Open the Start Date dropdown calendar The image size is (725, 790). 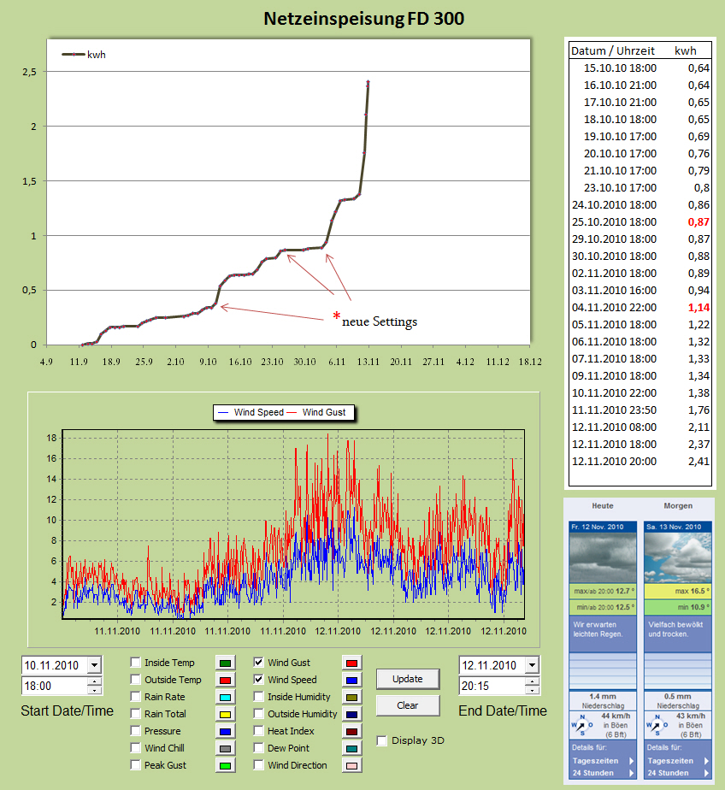94,665
